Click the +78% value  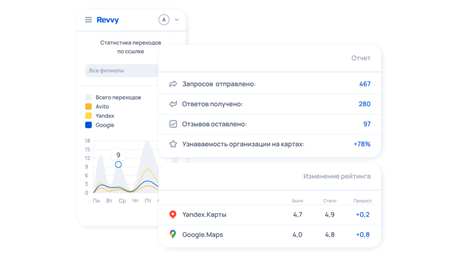pyautogui.click(x=362, y=144)
